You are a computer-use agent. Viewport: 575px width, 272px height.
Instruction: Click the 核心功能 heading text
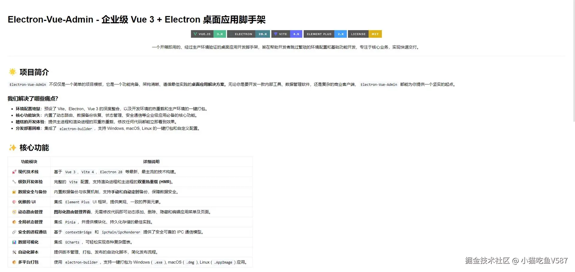pos(34,148)
